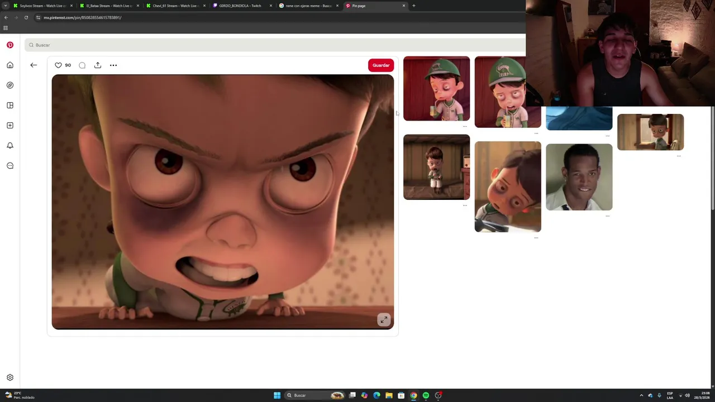The width and height of the screenshot is (715, 402).
Task: Open the Windows Start menu
Action: pos(277,395)
